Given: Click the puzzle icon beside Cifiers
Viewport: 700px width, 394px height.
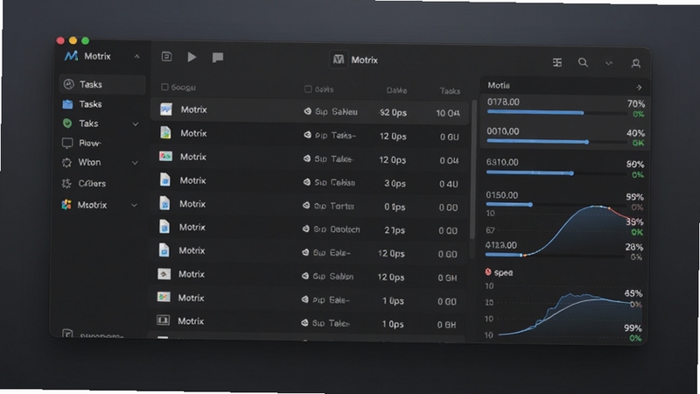Looking at the screenshot, I should 67,183.
